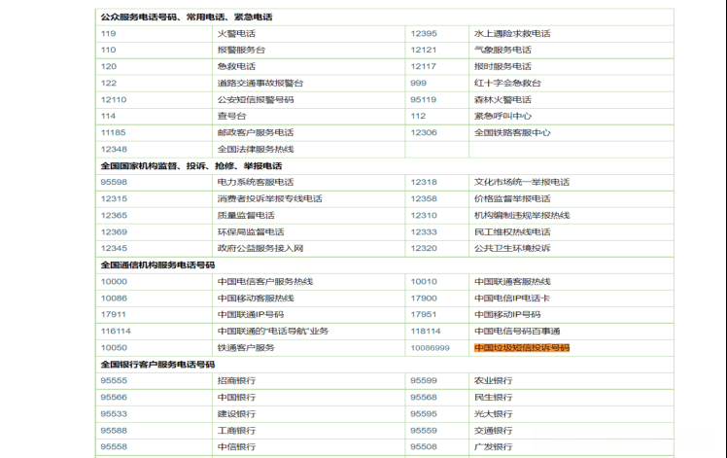The image size is (727, 458).
Task: Select 中国移动客服热线 text
Action: pyautogui.click(x=256, y=299)
